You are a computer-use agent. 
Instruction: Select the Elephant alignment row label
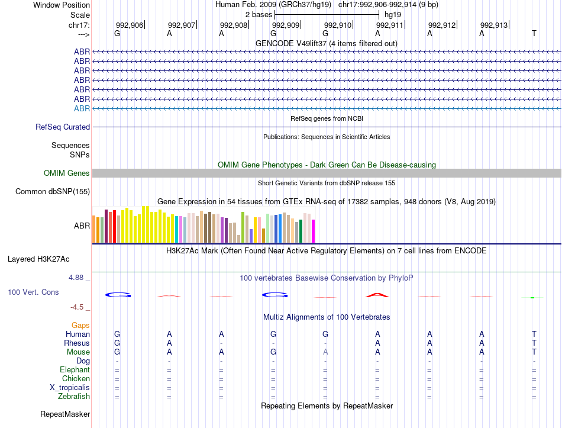(x=75, y=370)
